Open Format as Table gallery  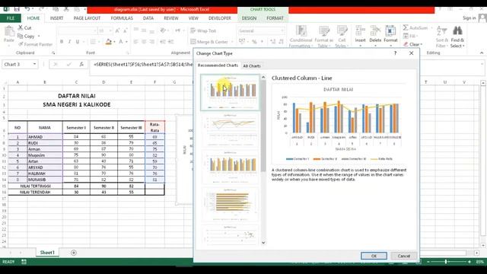coord(323,37)
